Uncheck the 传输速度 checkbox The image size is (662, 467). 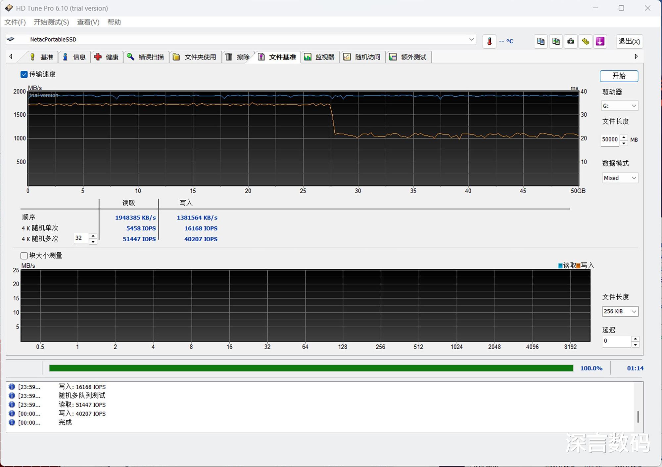click(24, 74)
